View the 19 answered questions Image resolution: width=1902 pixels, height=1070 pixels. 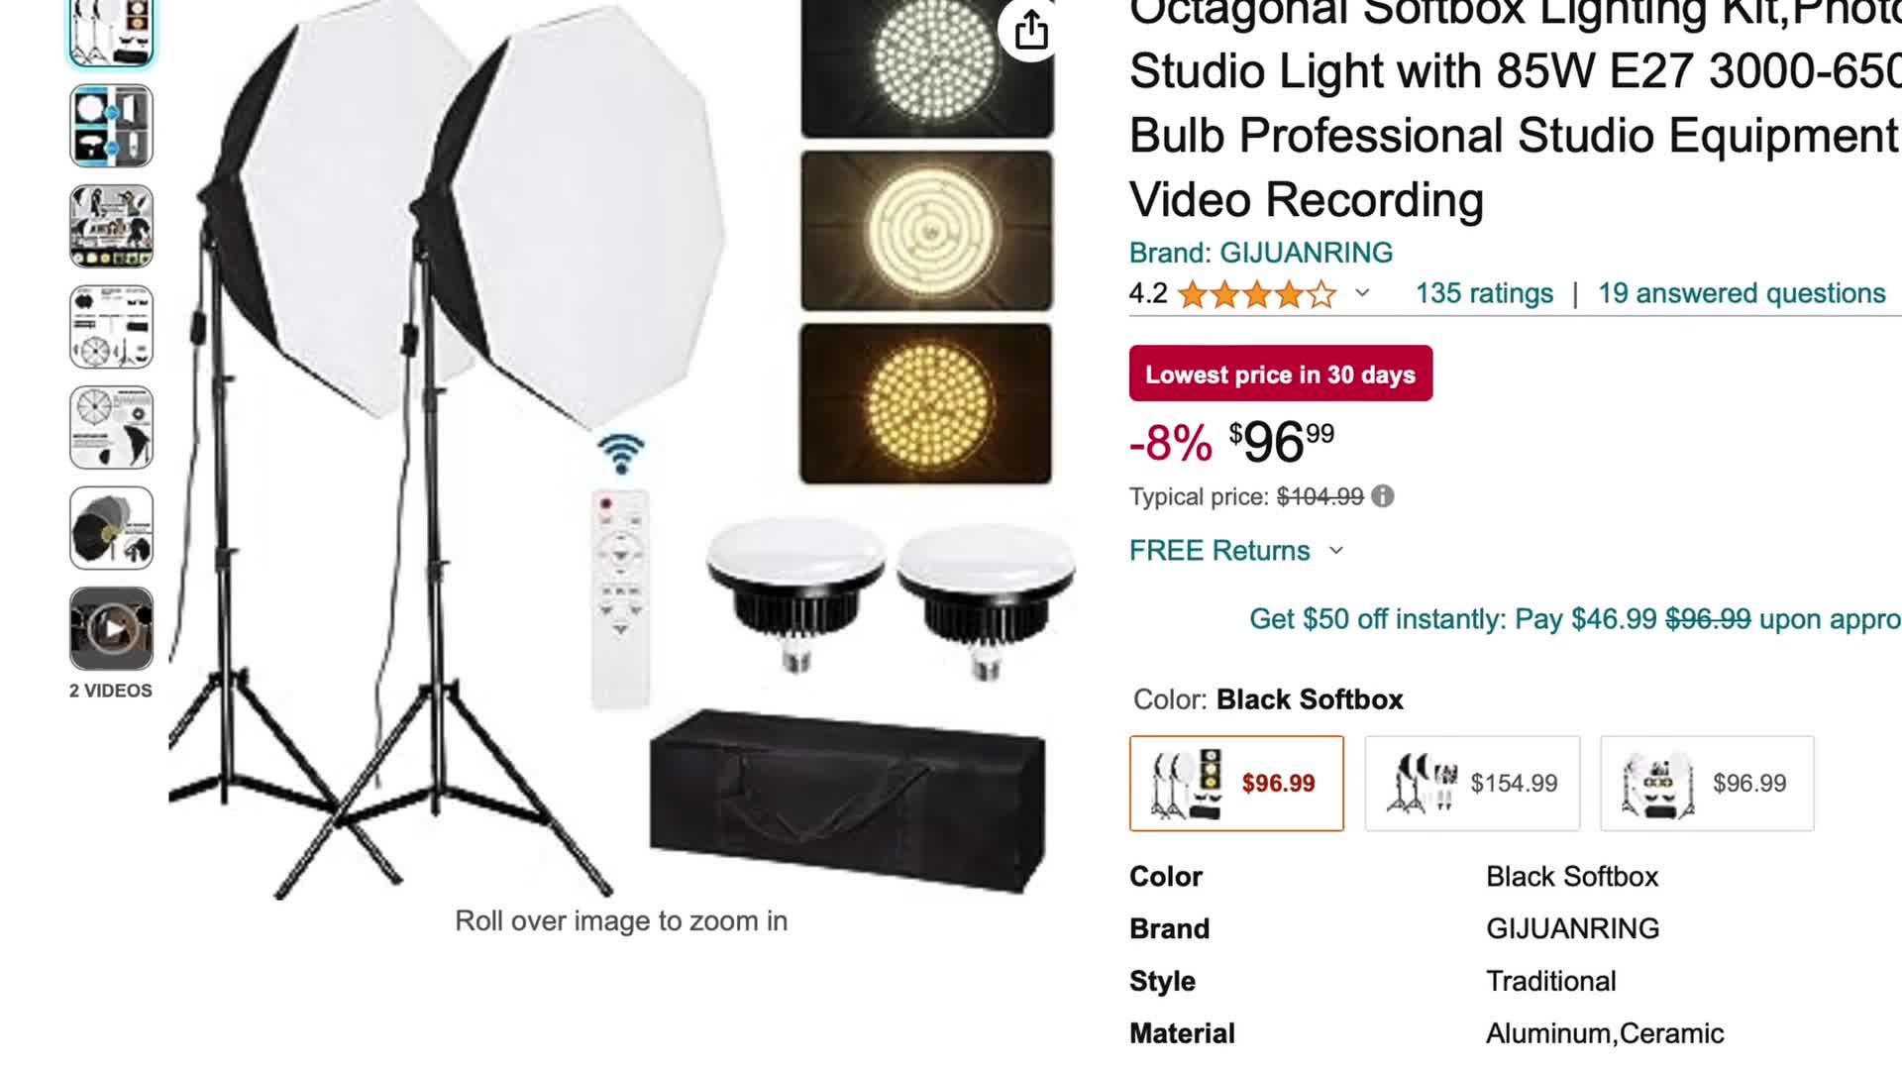click(x=1742, y=293)
